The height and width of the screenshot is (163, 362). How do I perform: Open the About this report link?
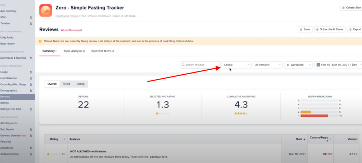[x=71, y=30]
